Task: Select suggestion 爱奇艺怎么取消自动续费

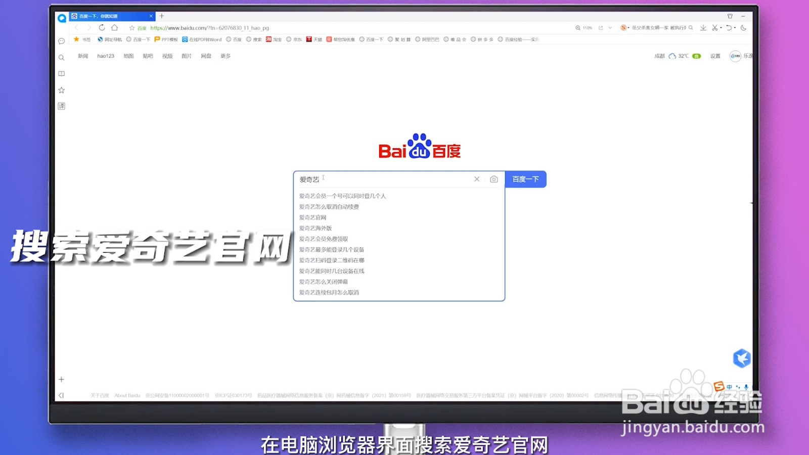Action: (x=329, y=207)
